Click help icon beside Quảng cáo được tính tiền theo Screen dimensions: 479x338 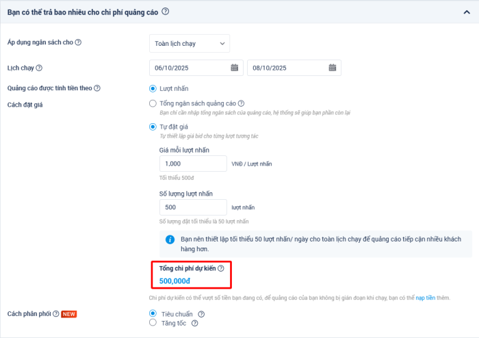tap(97, 88)
